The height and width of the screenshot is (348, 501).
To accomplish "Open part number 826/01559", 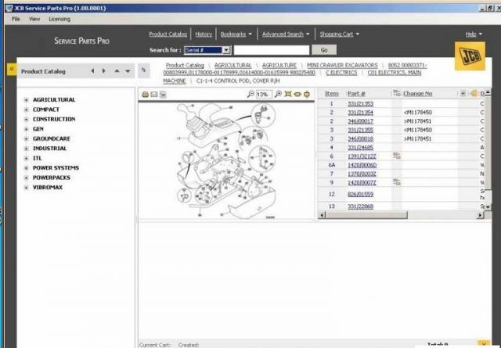I will point(360,194).
